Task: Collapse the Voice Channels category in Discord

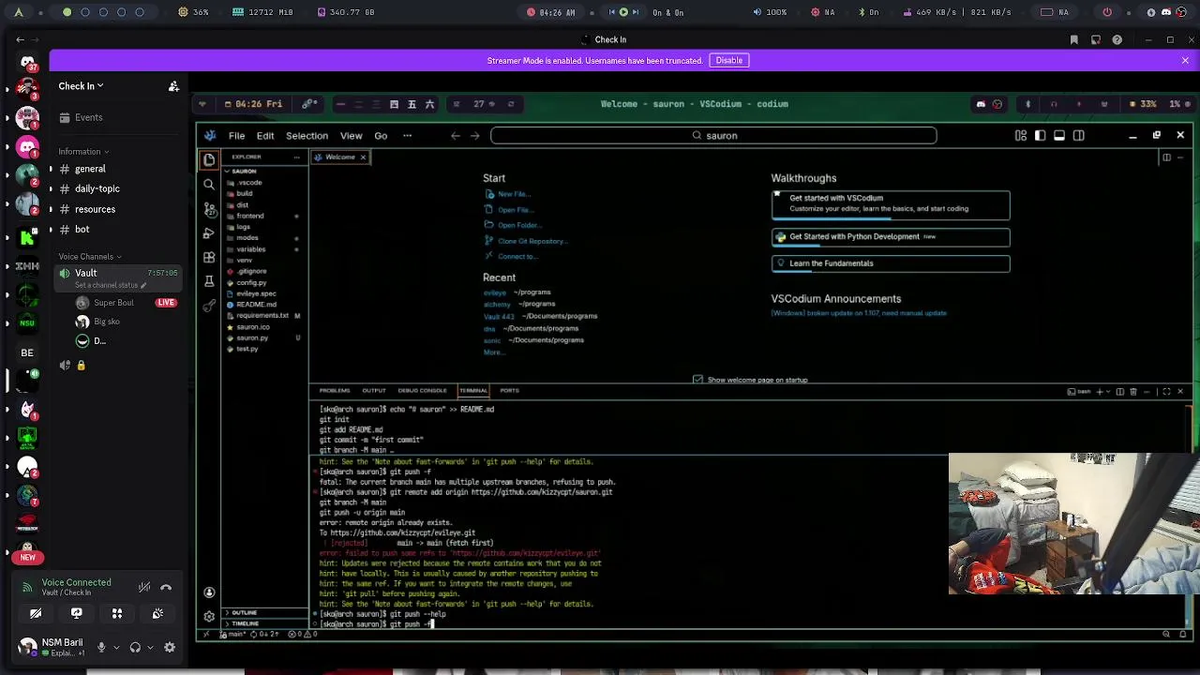Action: [90, 257]
